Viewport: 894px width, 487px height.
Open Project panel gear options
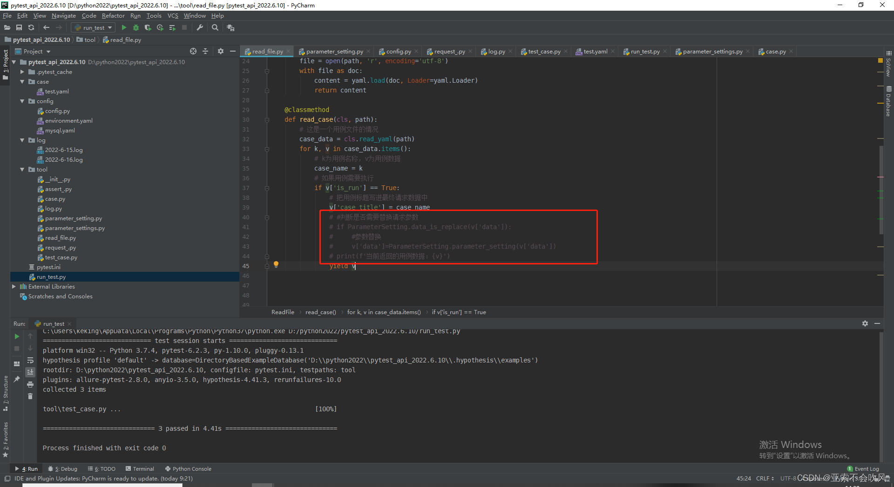click(221, 51)
